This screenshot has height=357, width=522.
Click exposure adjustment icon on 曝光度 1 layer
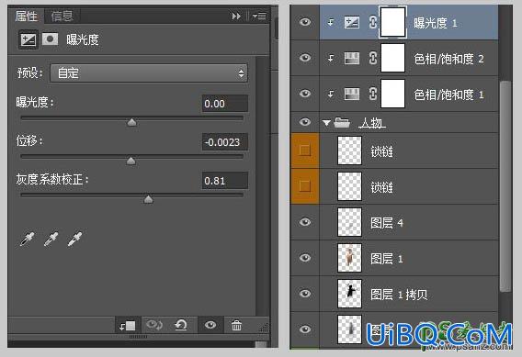coord(352,23)
